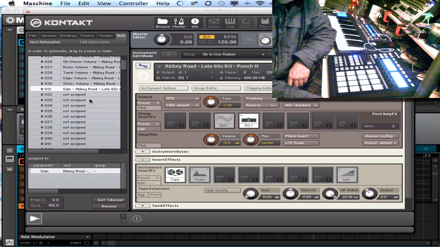Open the Time Machine menu bar icon
This screenshot has height=247, width=440.
click(221, 3)
